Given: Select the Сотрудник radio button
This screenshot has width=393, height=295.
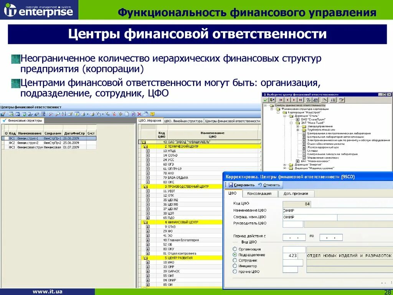Looking at the screenshot, I should [x=234, y=260].
